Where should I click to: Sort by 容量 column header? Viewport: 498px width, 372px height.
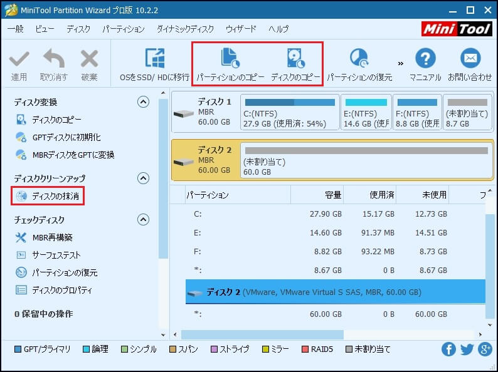[x=317, y=195]
